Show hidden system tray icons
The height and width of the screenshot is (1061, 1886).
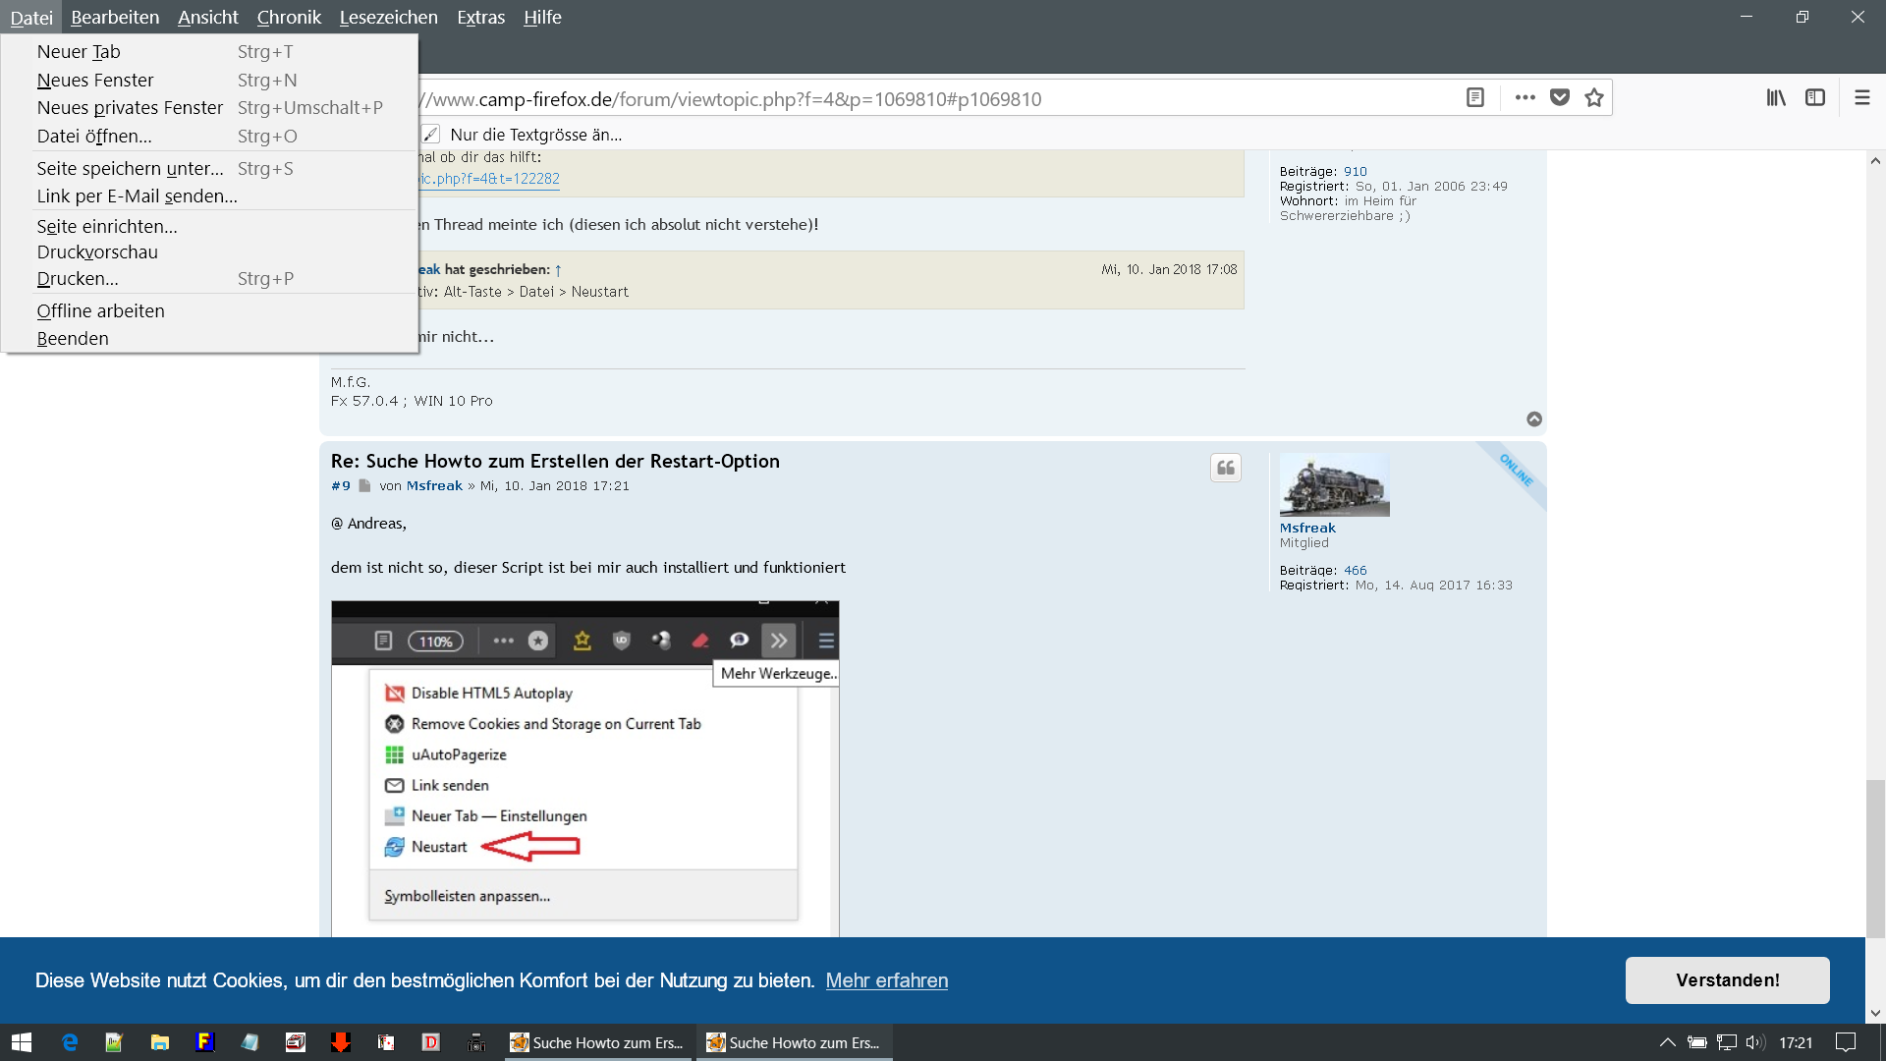(1667, 1042)
